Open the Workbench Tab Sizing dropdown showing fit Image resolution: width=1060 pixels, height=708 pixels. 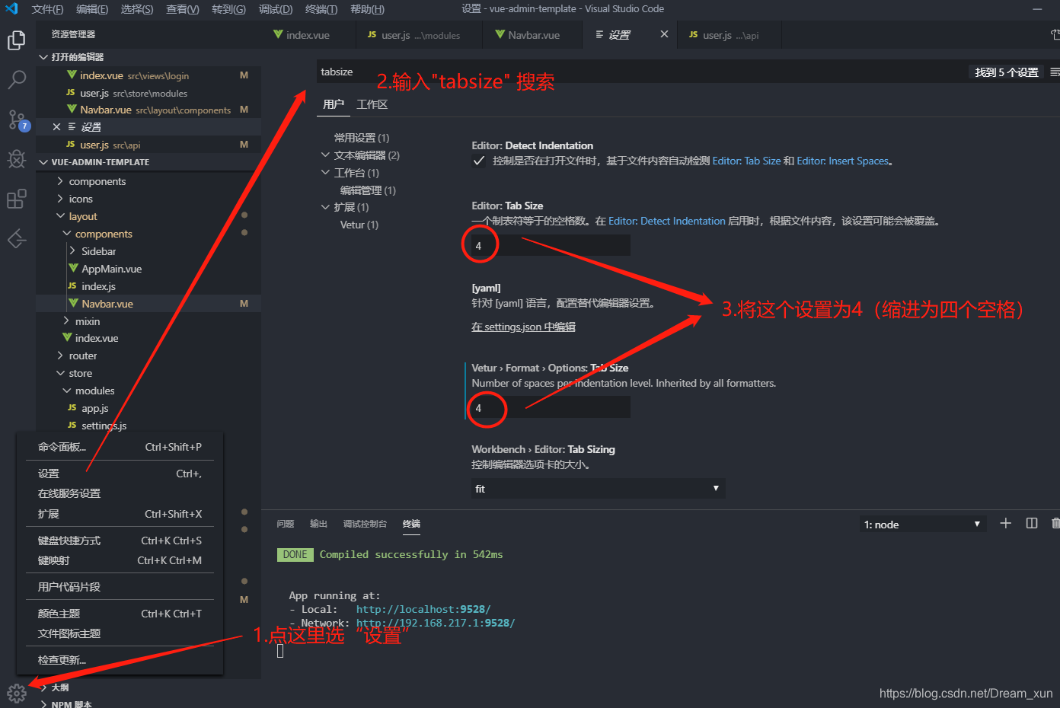point(598,489)
